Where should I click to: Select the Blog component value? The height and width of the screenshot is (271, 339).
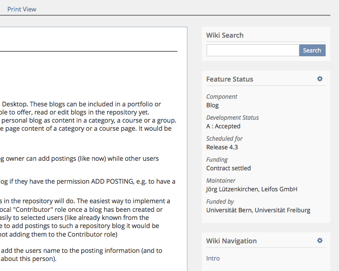click(212, 105)
